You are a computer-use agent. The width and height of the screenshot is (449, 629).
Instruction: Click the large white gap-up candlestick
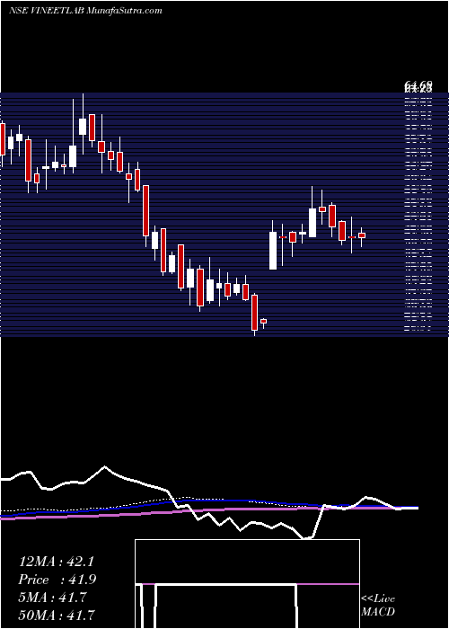point(273,251)
